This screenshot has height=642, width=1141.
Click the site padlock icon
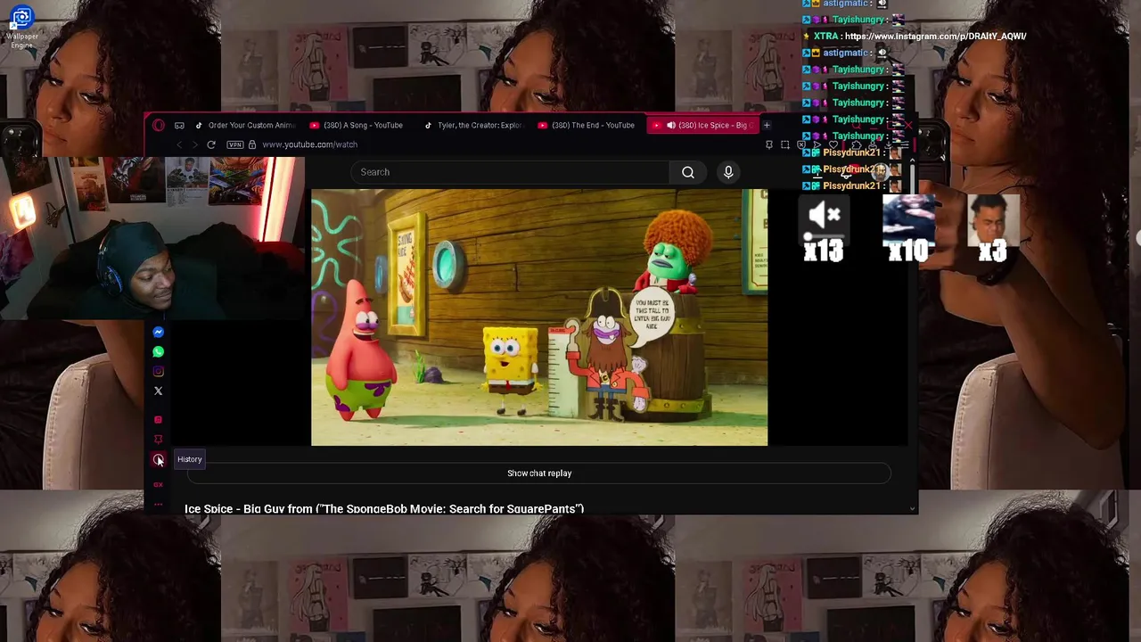pyautogui.click(x=252, y=144)
